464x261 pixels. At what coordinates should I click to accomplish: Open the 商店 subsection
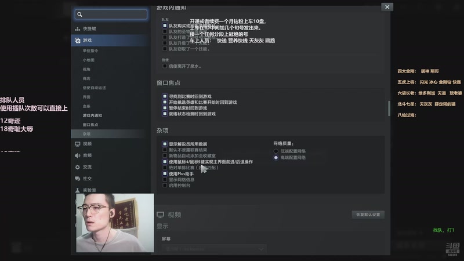pos(86,78)
